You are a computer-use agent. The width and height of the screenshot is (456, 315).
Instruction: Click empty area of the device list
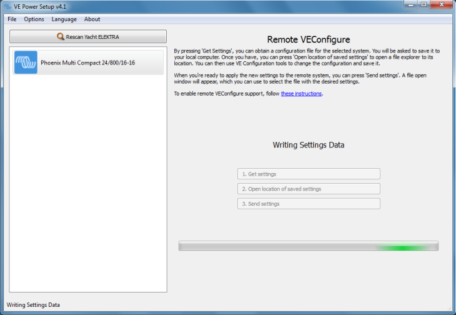tap(88, 187)
